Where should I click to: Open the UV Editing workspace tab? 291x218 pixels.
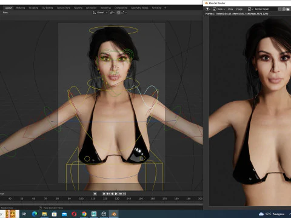click(47, 8)
